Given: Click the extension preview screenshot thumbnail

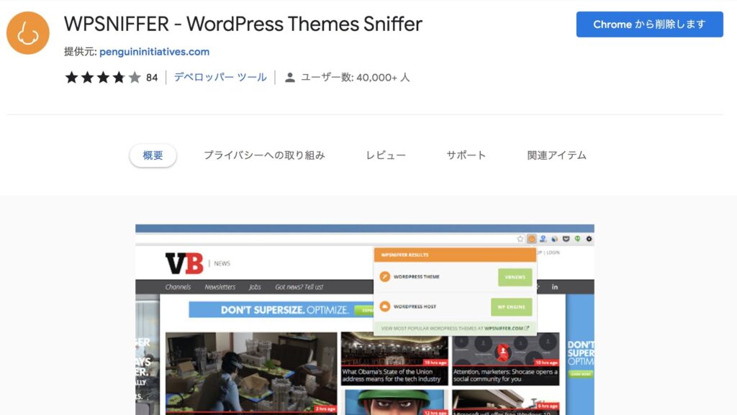Looking at the screenshot, I should click(x=365, y=319).
